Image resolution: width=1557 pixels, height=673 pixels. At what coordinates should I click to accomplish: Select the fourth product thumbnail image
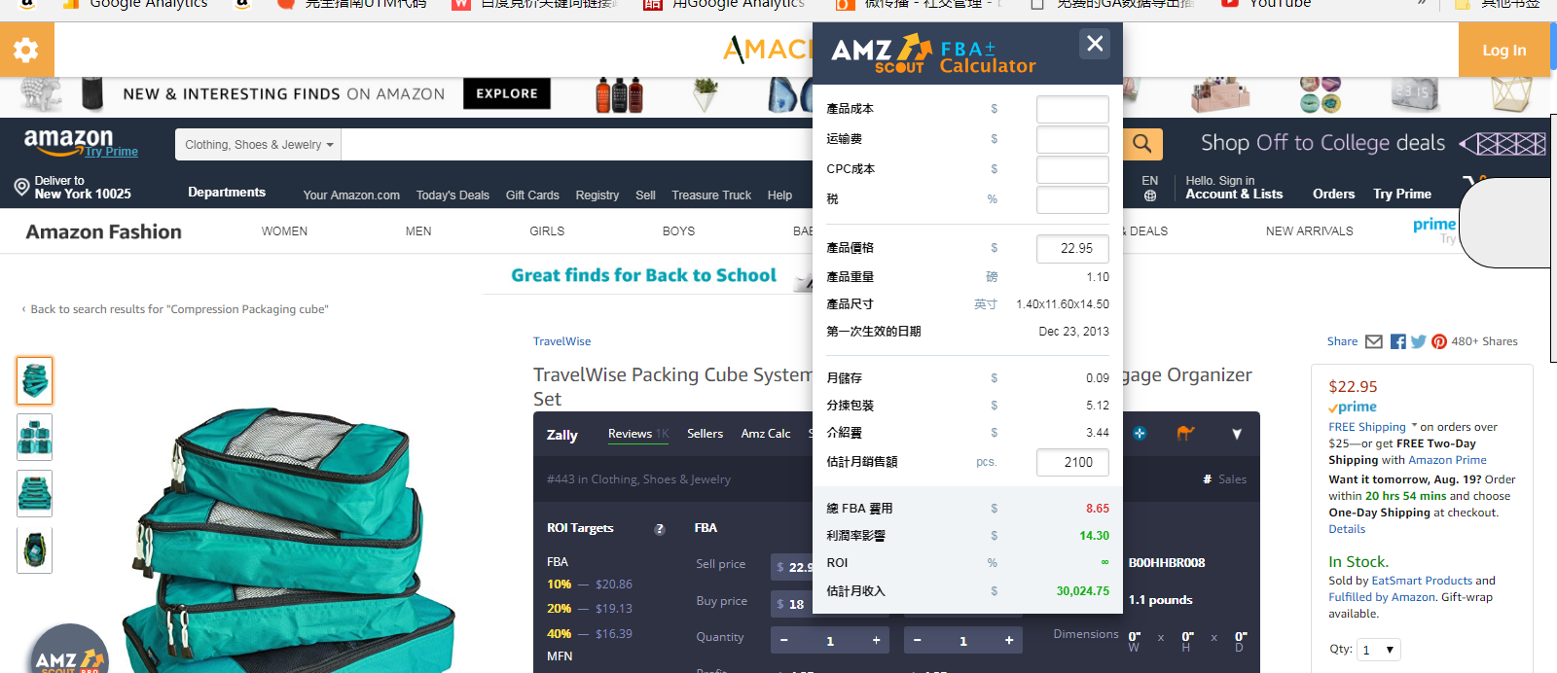pyautogui.click(x=35, y=549)
